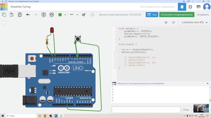Screen dimensions: 211x118
Task: Click the browser zoom magnifier icon
Action: click(184, 1)
